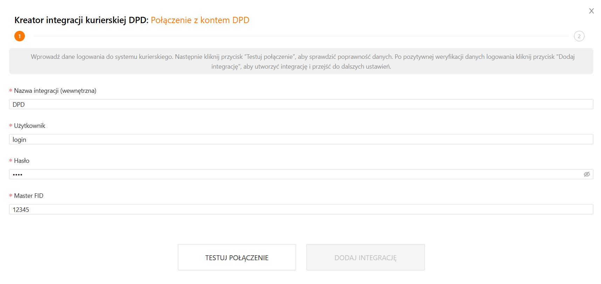Screen dimensions: 601x284
Task: Go to step 2 circle indicator
Action: point(579,36)
